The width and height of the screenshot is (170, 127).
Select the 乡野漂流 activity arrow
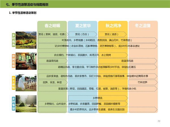97,98
